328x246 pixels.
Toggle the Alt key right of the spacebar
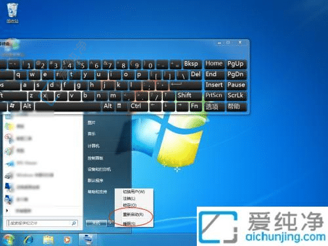tap(108, 106)
